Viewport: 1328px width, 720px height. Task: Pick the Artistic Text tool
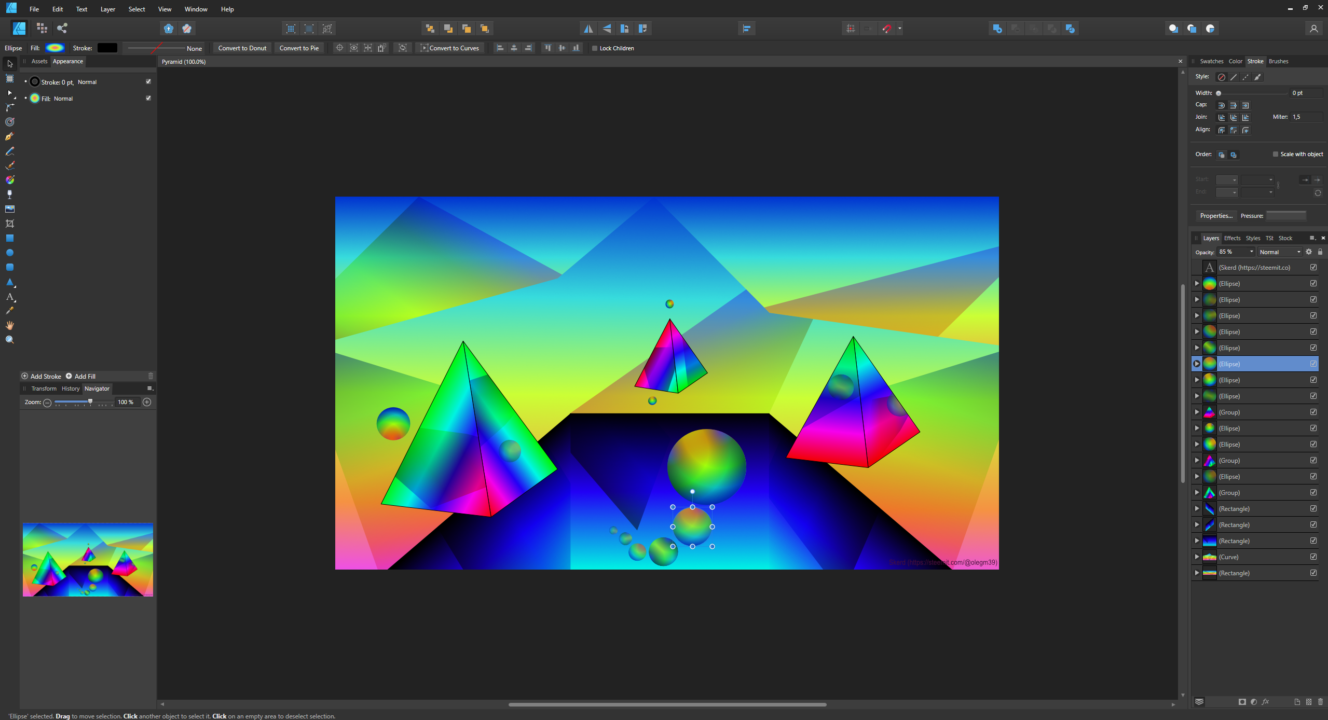click(9, 297)
